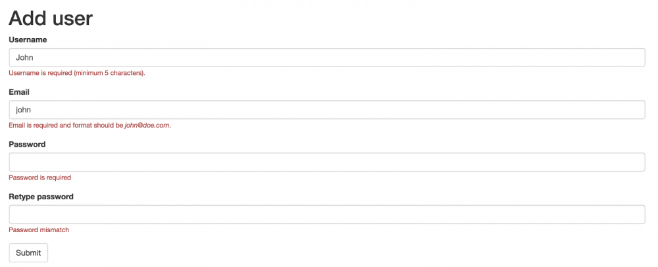Image resolution: width=658 pixels, height=267 pixels.
Task: Click the typed 'john' text in Email
Action: click(24, 110)
